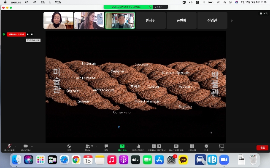Toggle the video camera on or off

pyautogui.click(x=26, y=147)
